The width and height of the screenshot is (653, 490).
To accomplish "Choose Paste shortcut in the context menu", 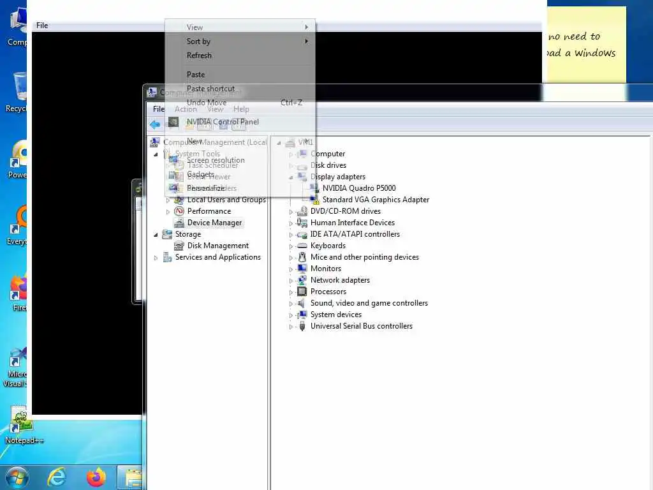I will pos(240,89).
